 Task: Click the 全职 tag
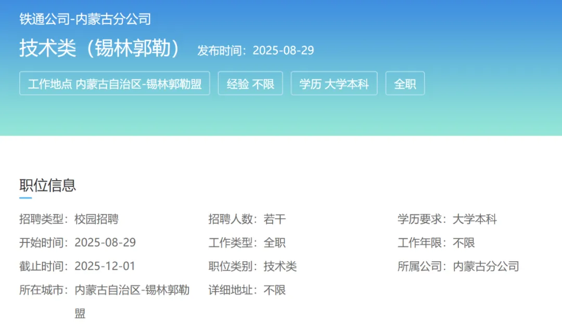point(405,83)
